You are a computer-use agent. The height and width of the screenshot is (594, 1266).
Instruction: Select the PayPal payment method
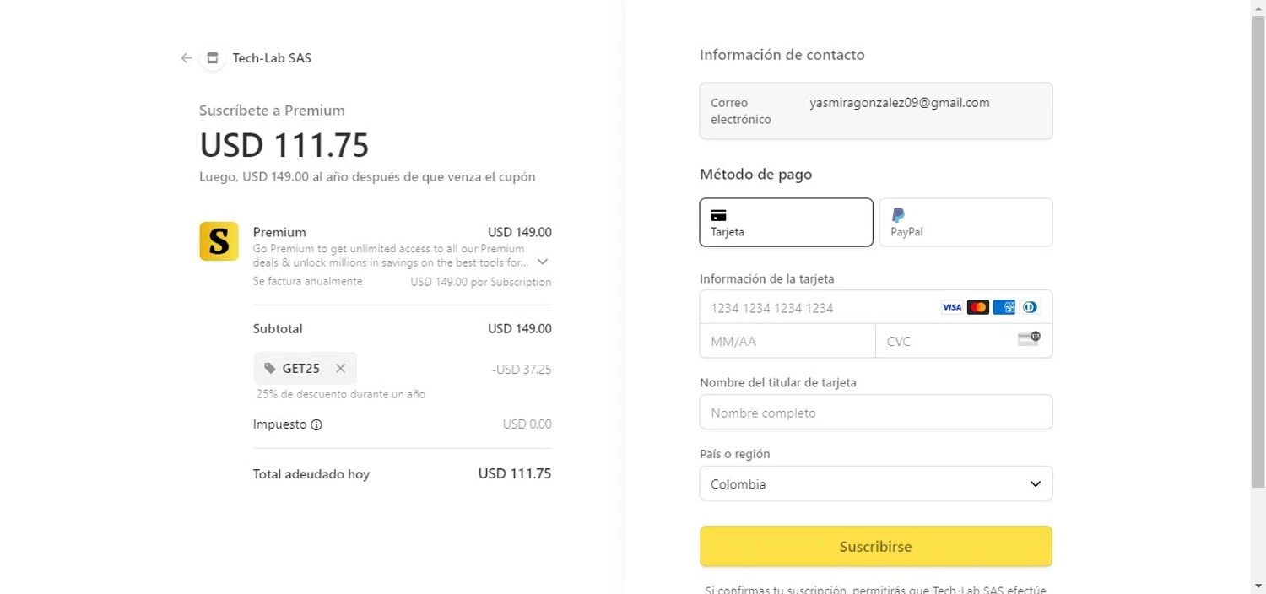(966, 222)
